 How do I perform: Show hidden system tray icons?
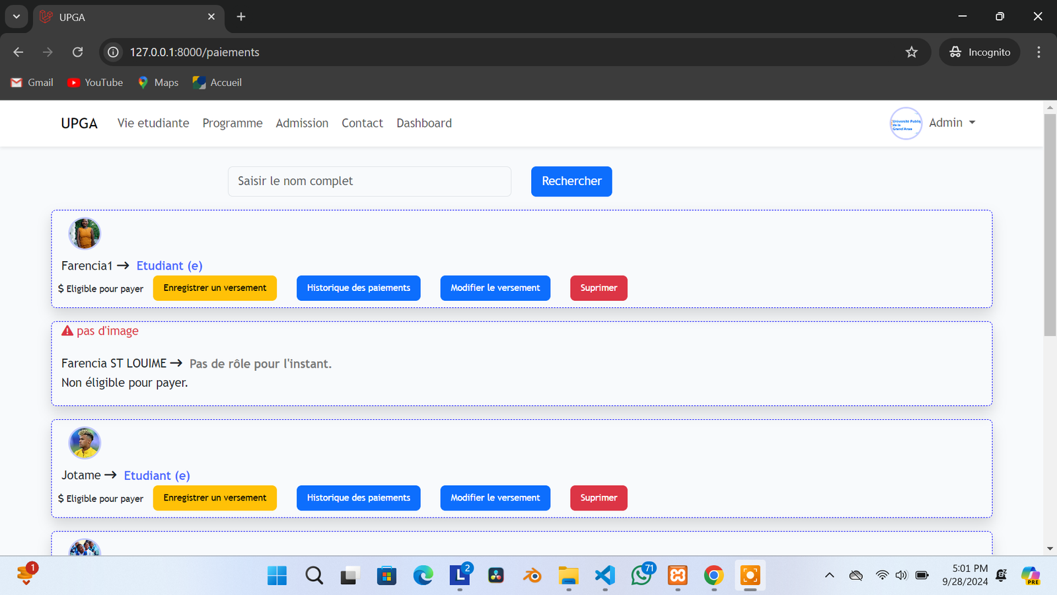pyautogui.click(x=829, y=575)
